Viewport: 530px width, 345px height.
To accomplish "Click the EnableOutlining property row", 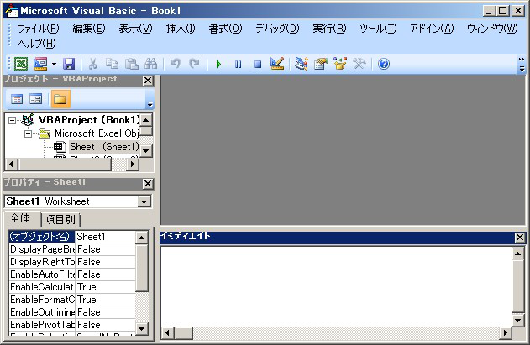I will pos(72,312).
